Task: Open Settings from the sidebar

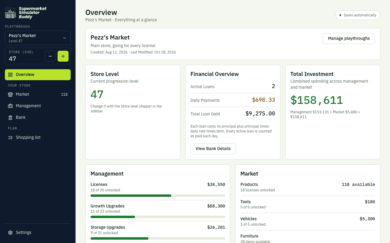Action: pyautogui.click(x=38, y=233)
